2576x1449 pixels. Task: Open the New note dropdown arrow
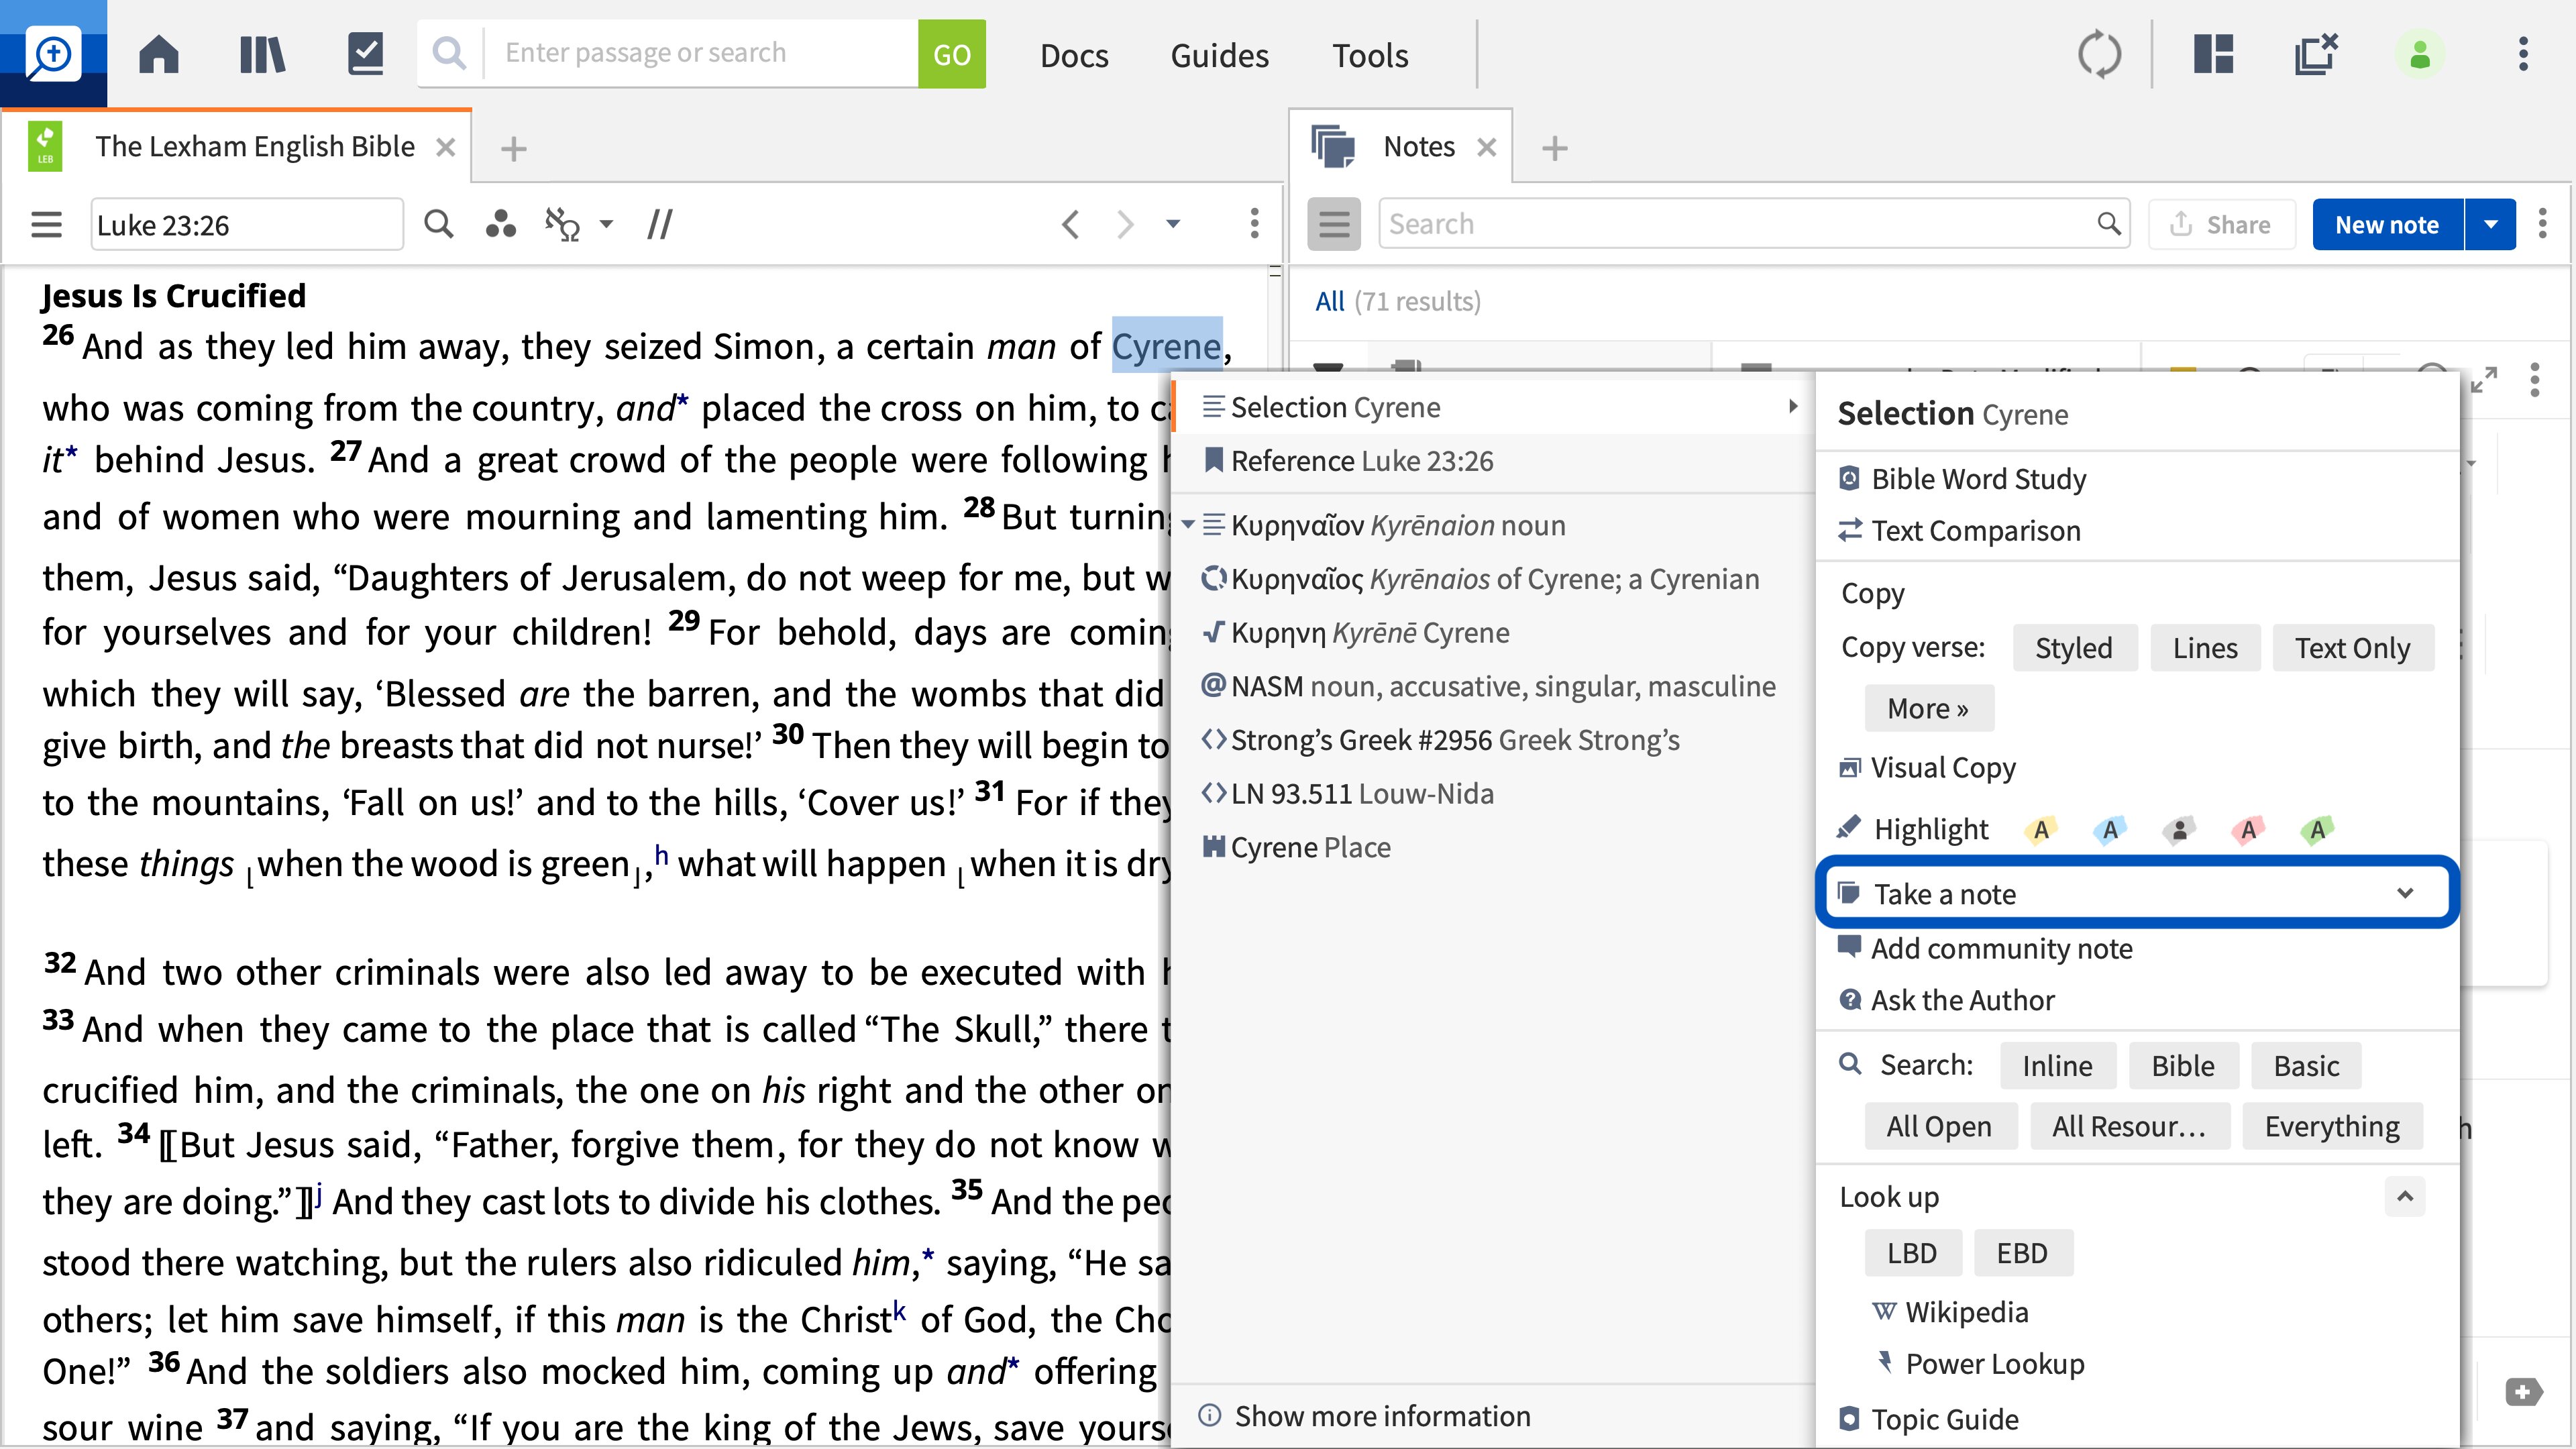coord(2491,224)
